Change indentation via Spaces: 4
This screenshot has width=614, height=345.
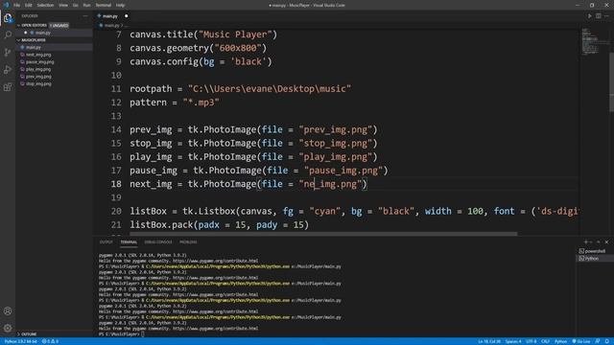(x=513, y=341)
